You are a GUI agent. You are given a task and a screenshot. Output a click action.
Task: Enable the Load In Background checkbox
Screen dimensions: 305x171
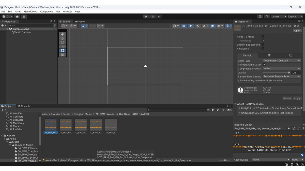pyautogui.click(x=263, y=45)
